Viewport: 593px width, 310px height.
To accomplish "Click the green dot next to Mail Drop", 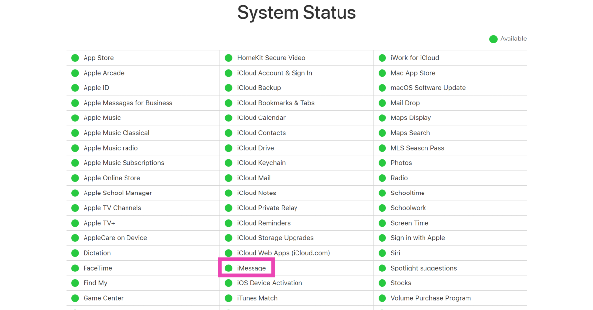I will click(x=382, y=103).
